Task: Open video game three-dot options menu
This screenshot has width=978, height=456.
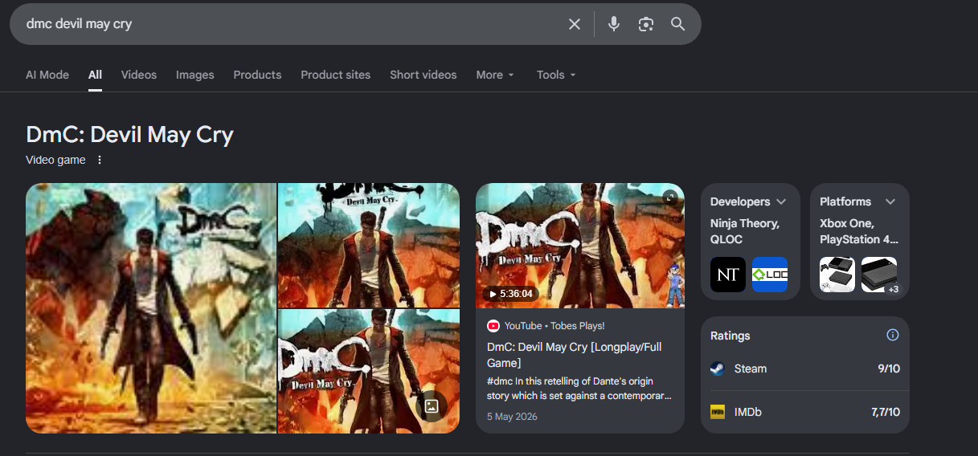Action: pyautogui.click(x=100, y=160)
